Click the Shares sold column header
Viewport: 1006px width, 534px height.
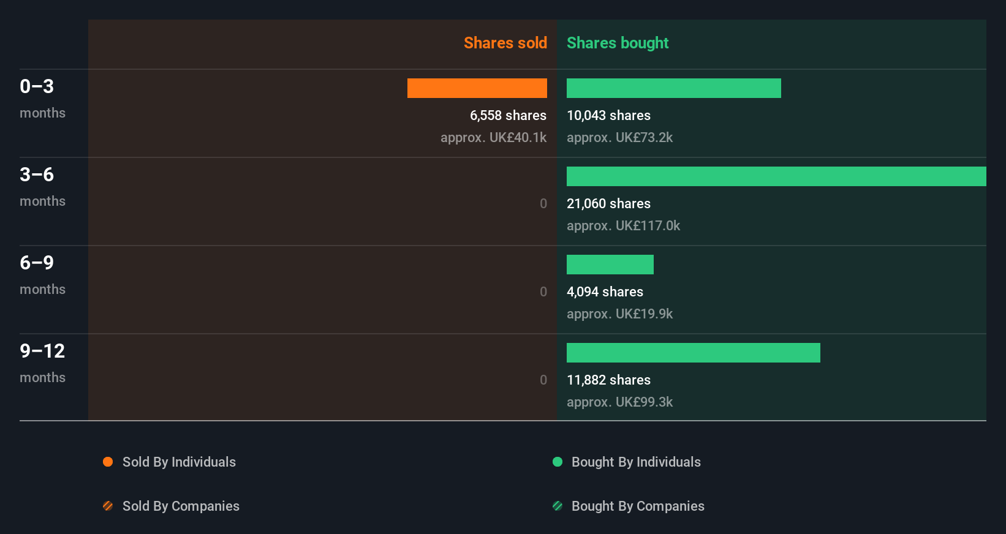tap(505, 43)
